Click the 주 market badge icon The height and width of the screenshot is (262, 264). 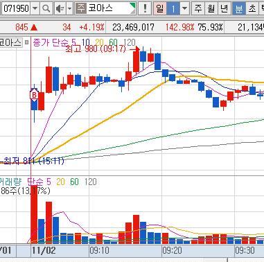[81, 8]
